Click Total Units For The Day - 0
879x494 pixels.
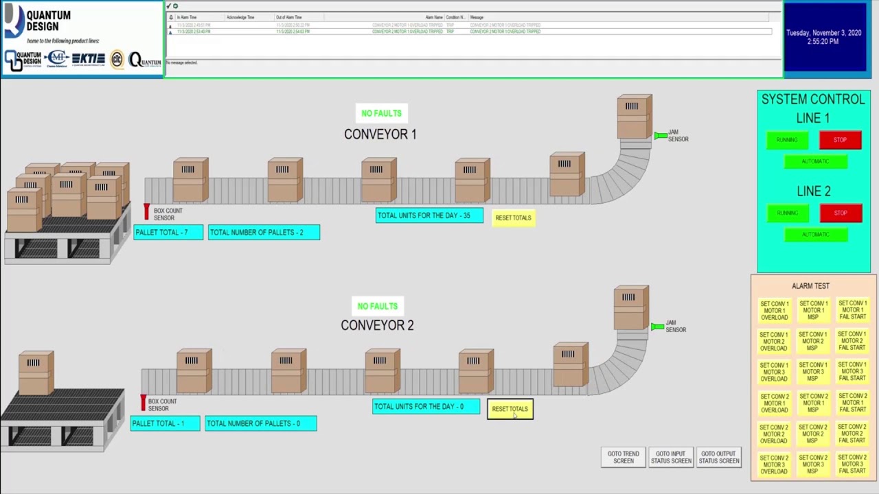(x=426, y=406)
